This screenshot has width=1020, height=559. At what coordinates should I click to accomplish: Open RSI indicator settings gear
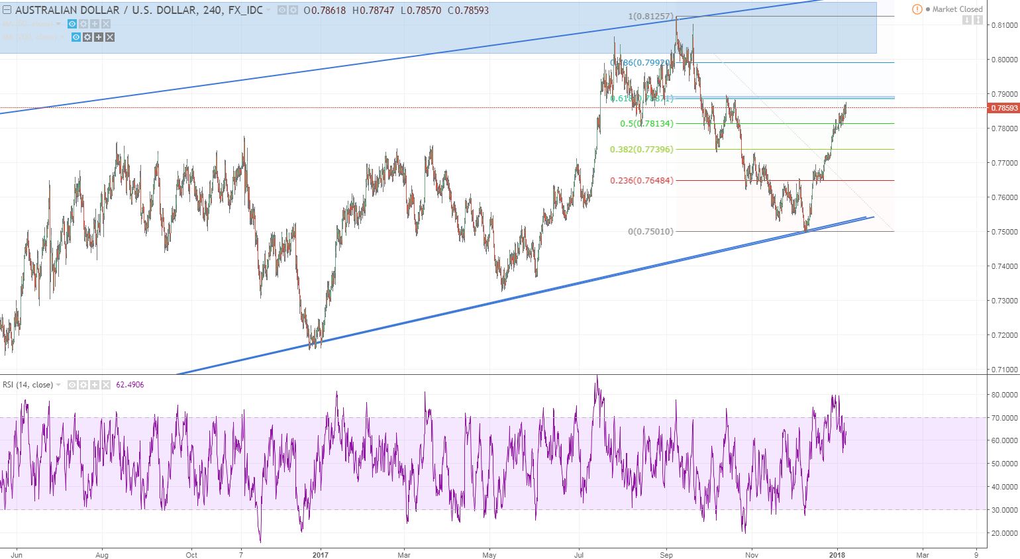point(83,385)
